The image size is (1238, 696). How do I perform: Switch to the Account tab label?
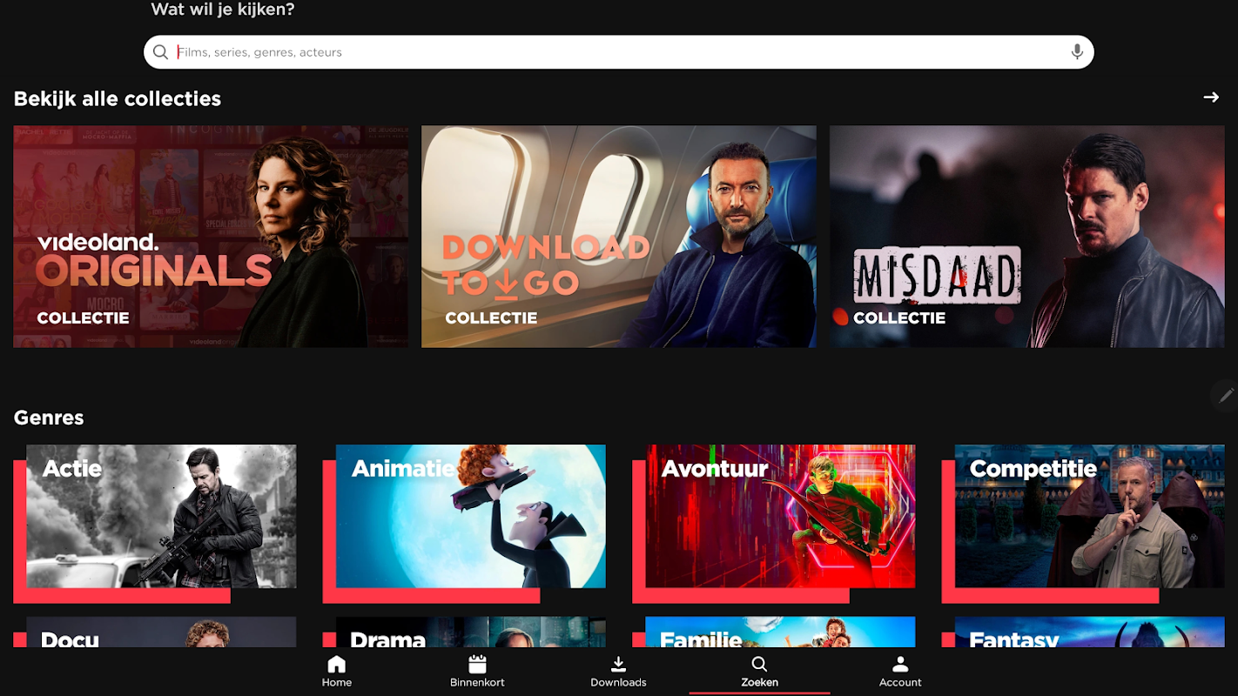(900, 683)
